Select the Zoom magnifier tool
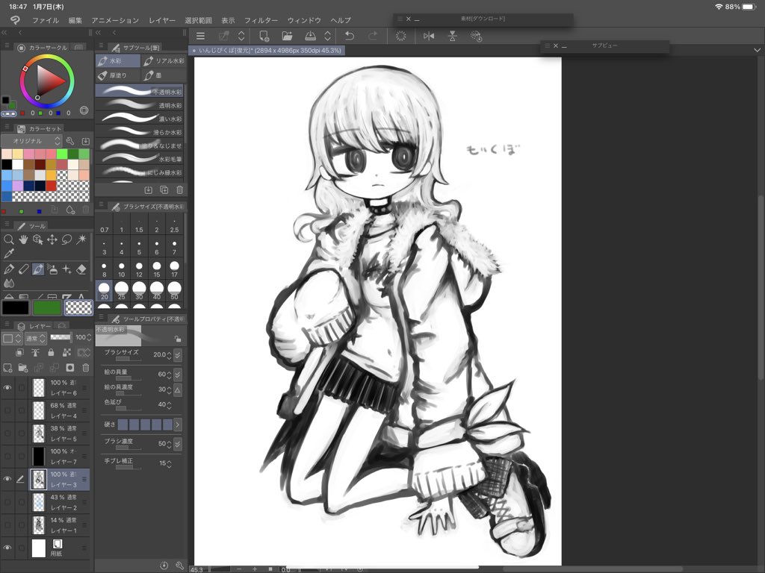 (8, 239)
